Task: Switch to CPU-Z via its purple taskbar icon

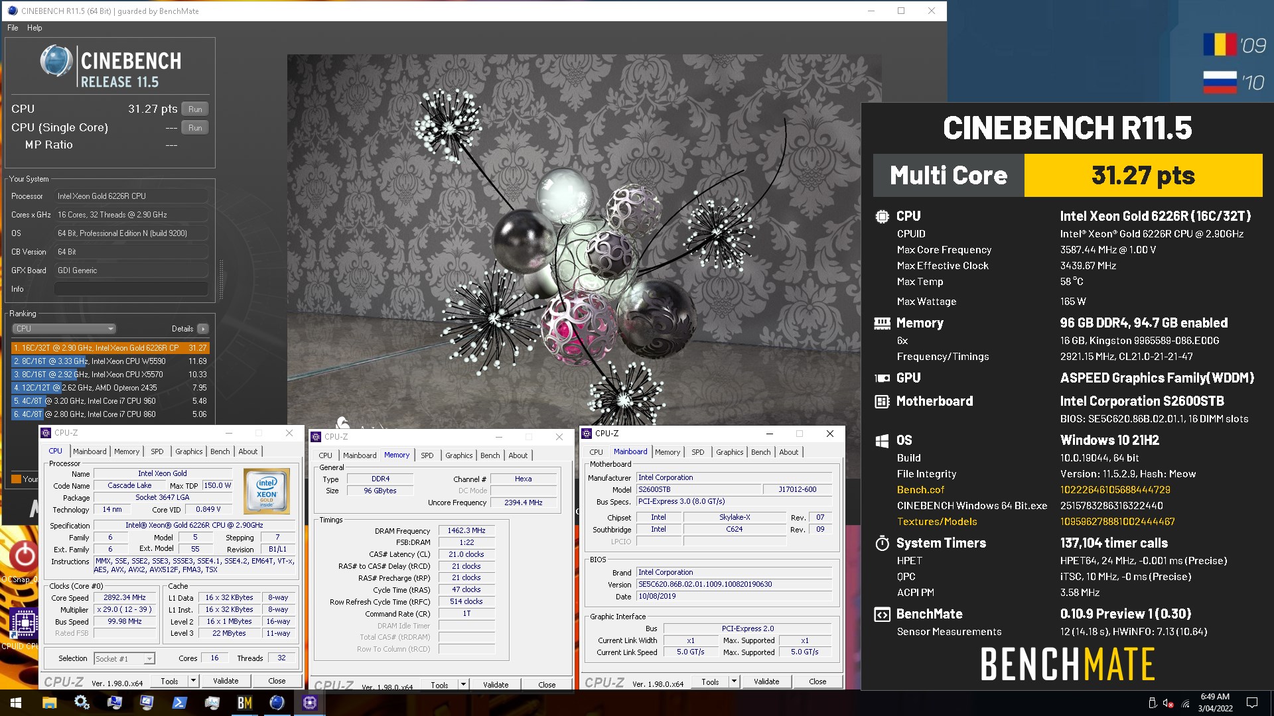Action: click(309, 703)
